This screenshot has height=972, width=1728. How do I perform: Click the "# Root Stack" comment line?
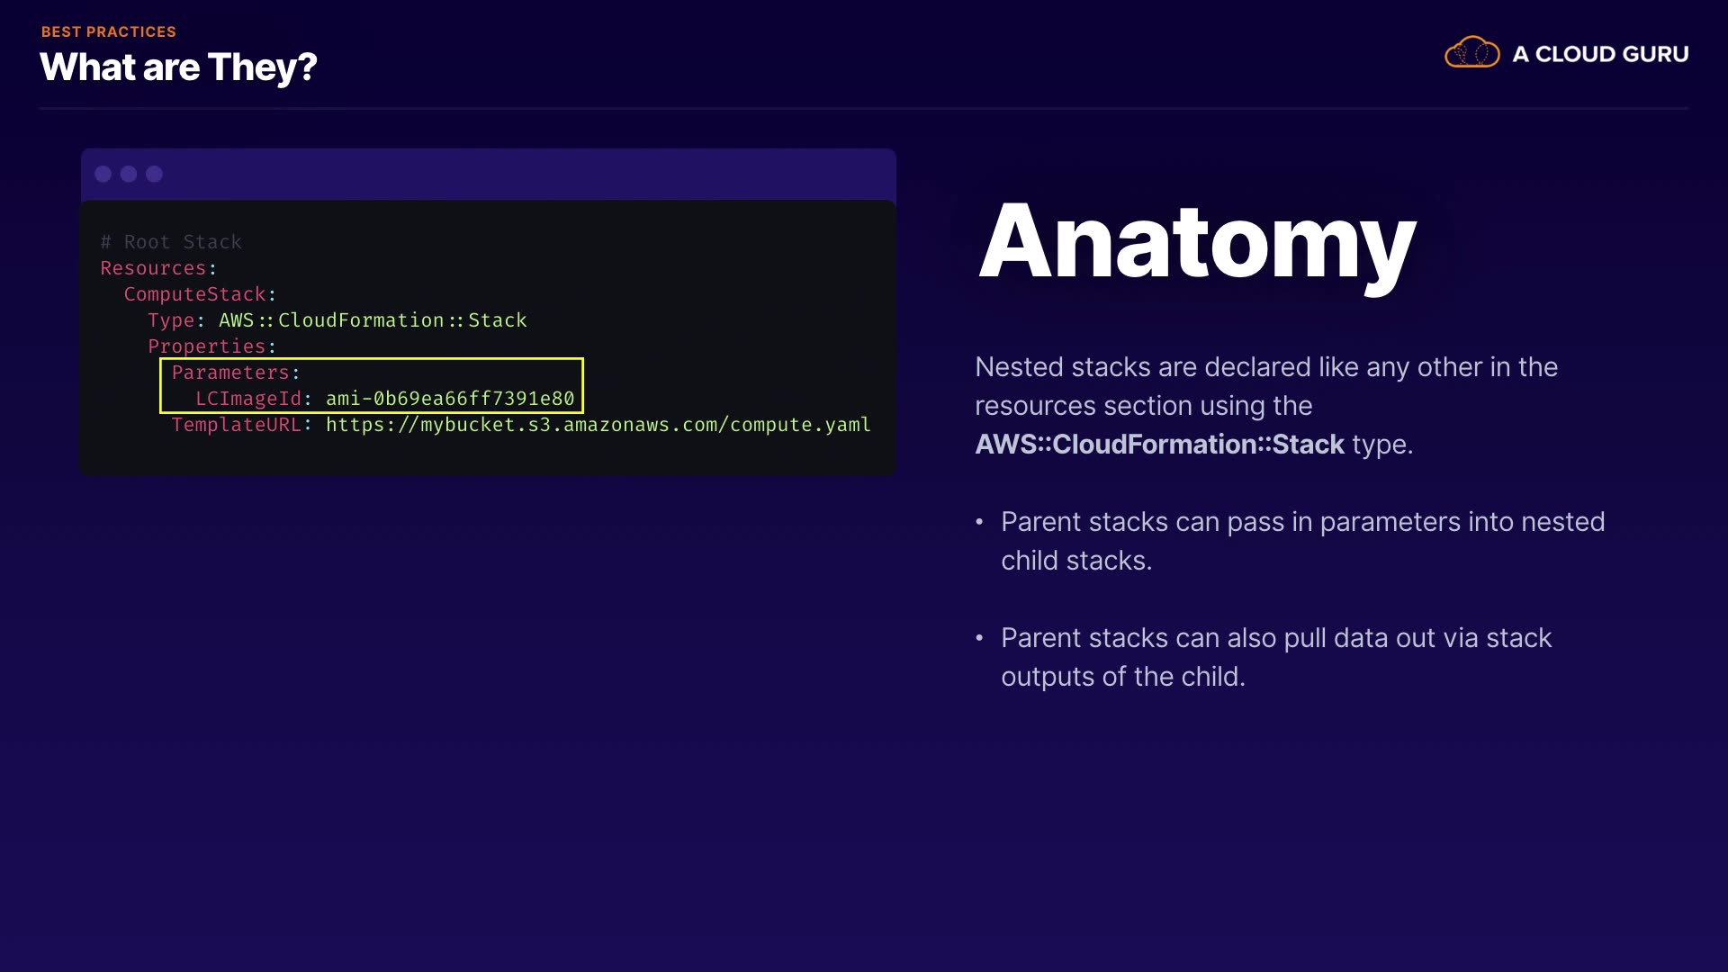point(171,242)
